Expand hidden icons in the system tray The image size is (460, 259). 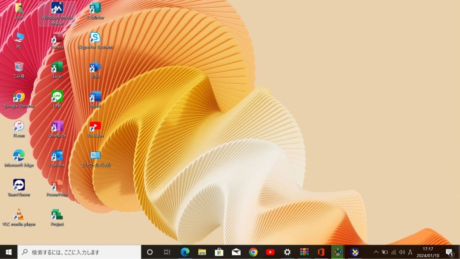(377, 251)
